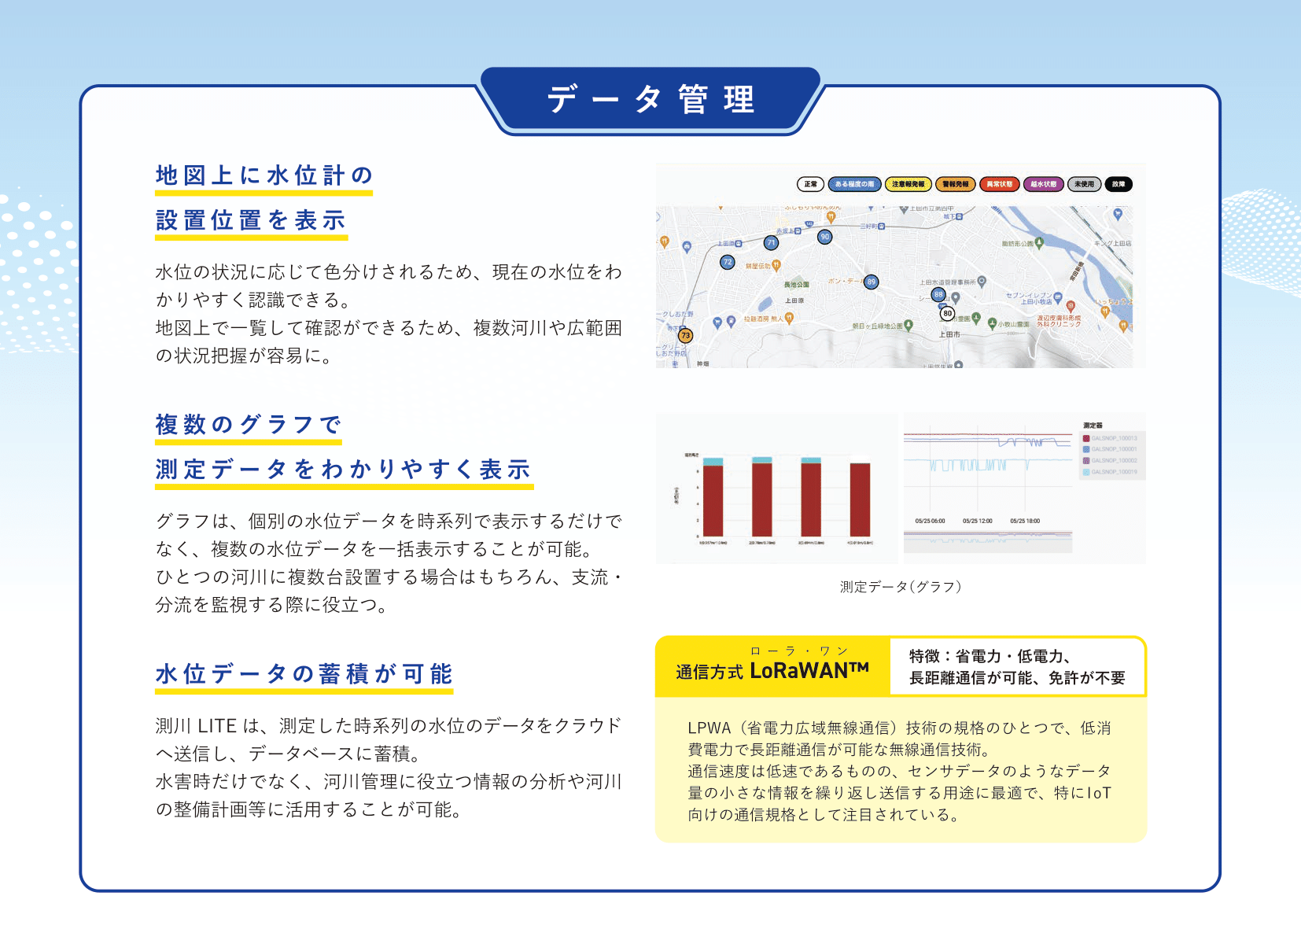The image size is (1301, 940).
Task: Click the first red bar in bar chart
Action: point(713,500)
